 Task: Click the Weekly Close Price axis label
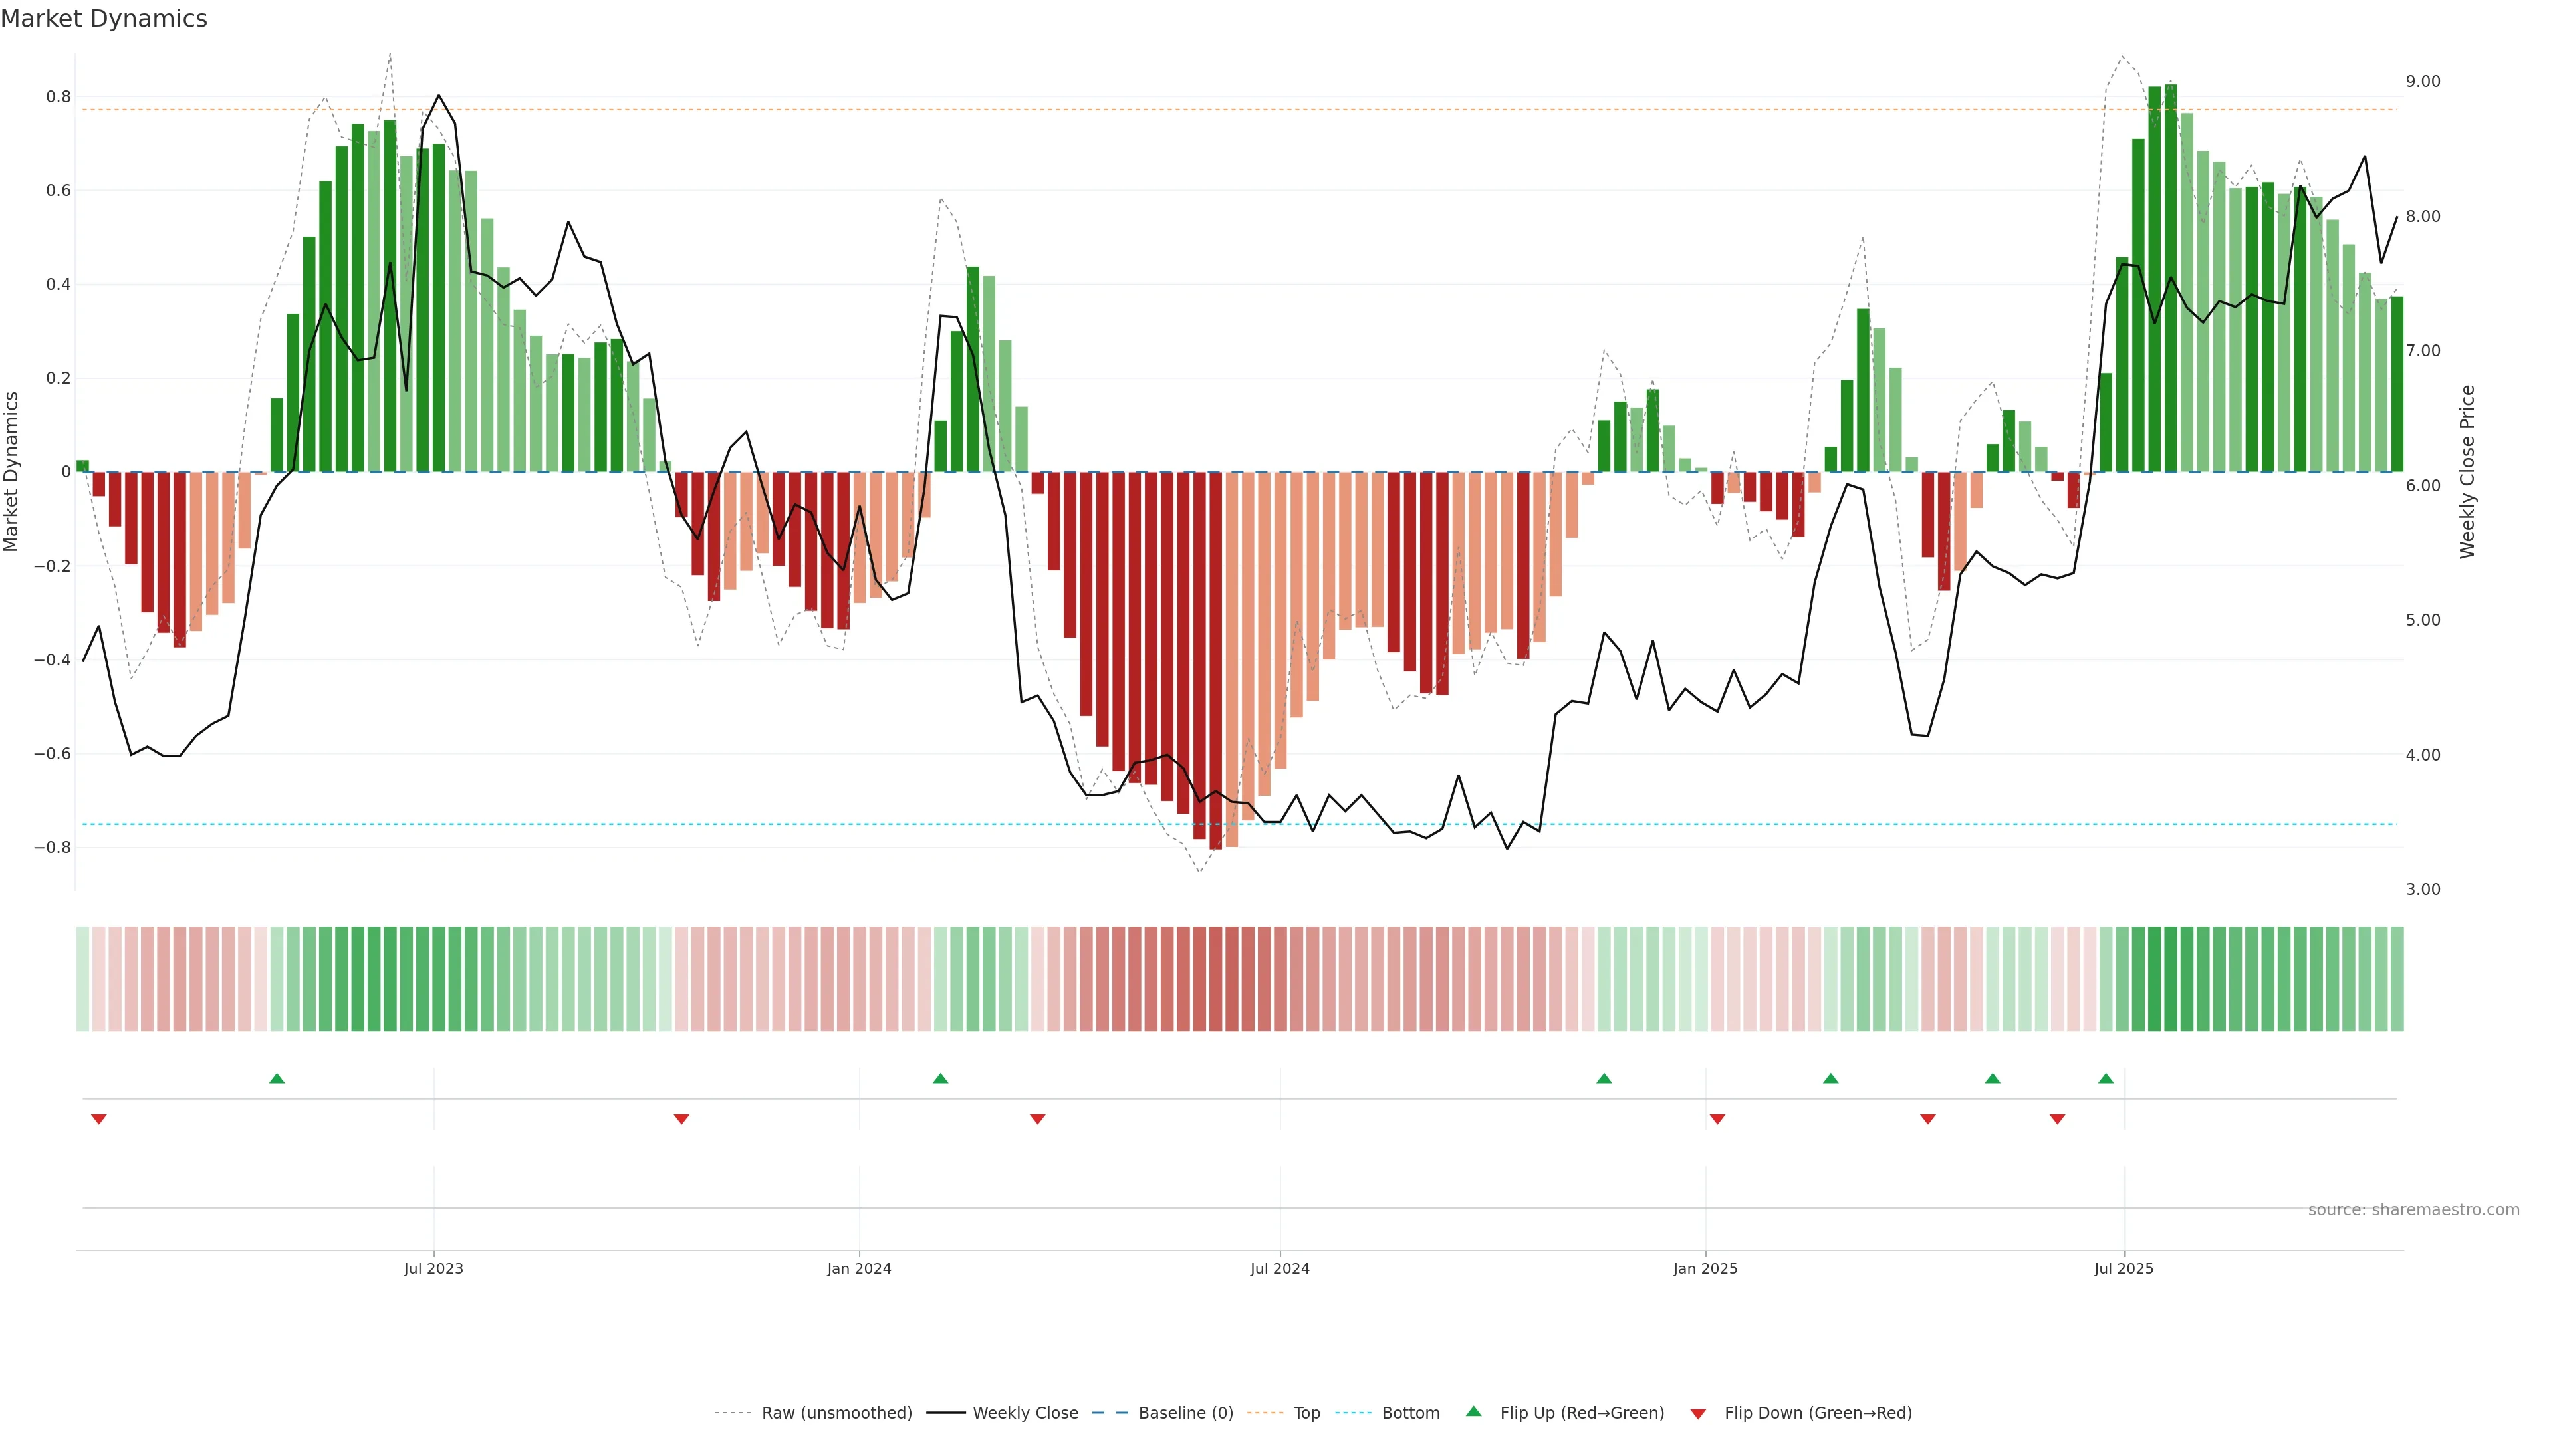[2467, 472]
